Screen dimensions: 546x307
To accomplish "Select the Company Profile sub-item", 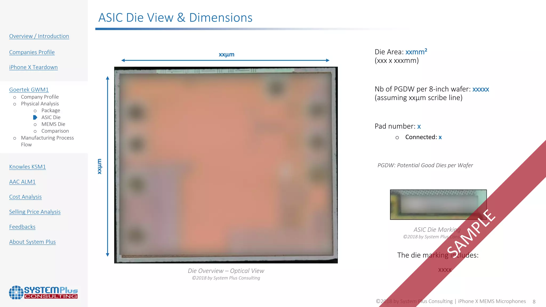I will click(40, 97).
